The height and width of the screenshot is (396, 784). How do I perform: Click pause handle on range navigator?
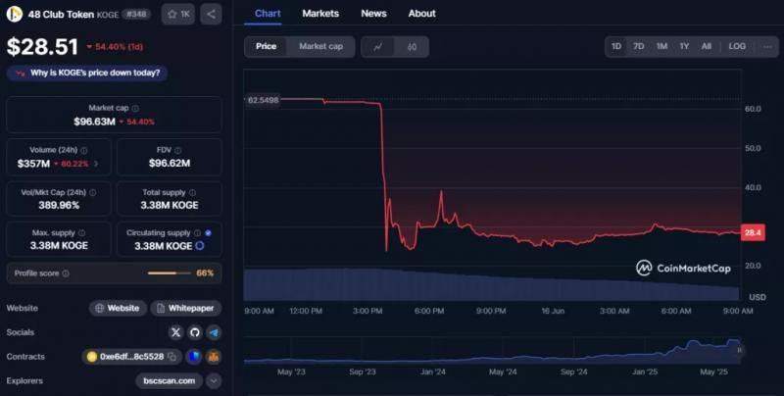click(x=739, y=351)
